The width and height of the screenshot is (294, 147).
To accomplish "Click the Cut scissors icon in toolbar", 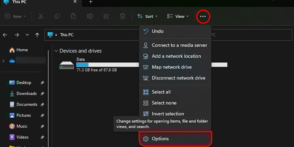I will click(x=41, y=16).
